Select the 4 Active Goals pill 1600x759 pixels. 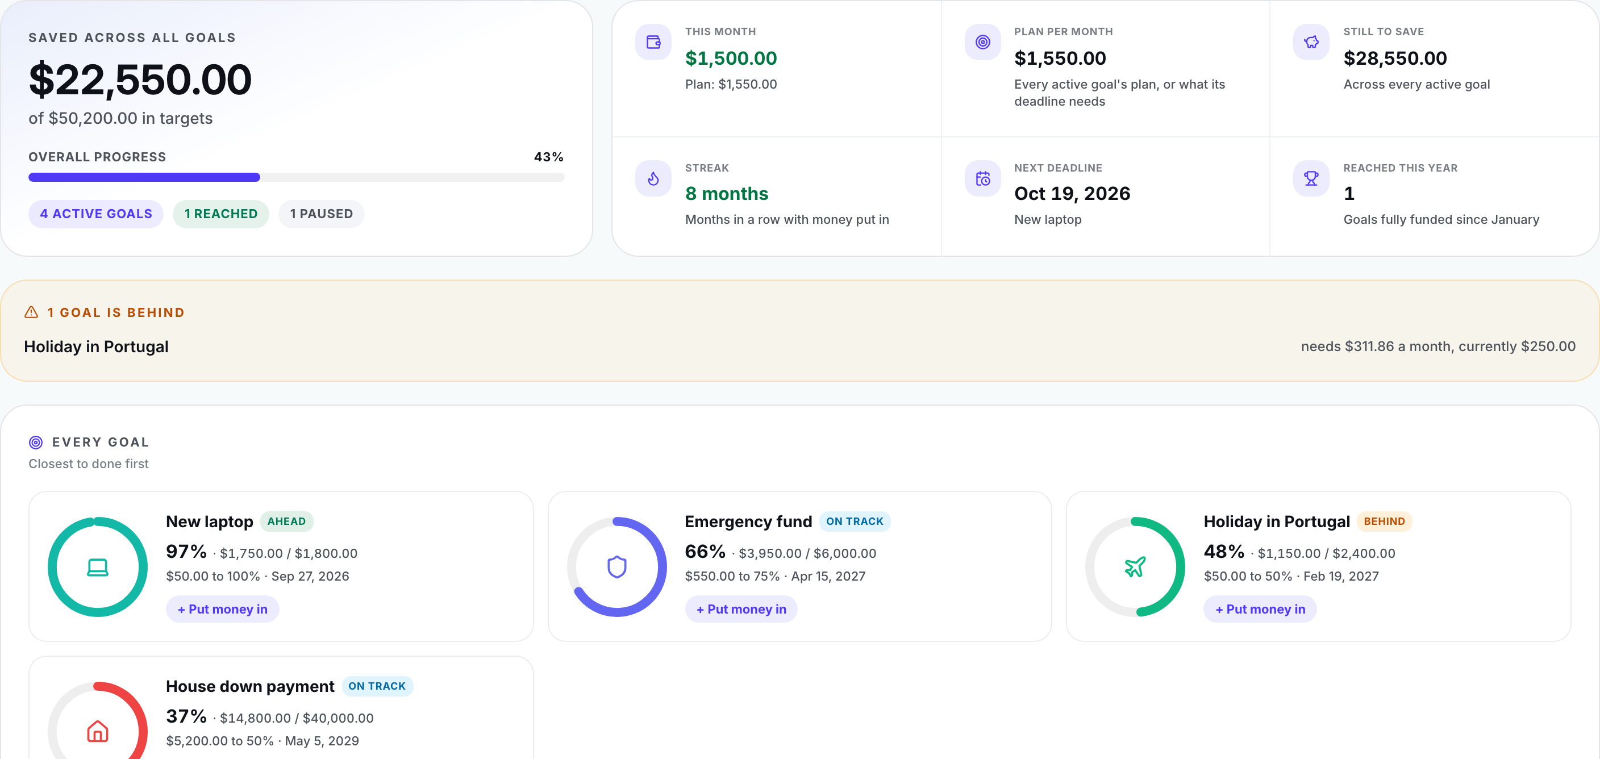click(x=95, y=214)
